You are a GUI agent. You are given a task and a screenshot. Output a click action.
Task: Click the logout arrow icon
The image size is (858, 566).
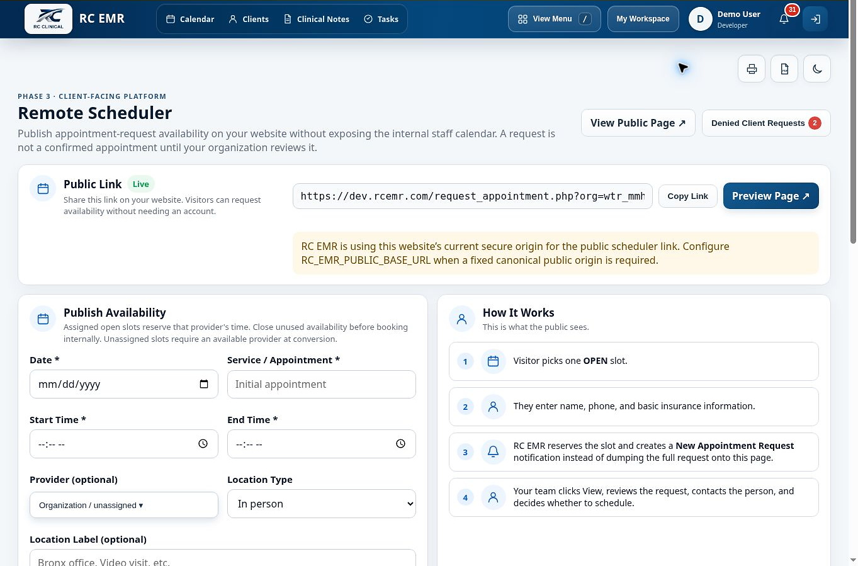(x=815, y=19)
